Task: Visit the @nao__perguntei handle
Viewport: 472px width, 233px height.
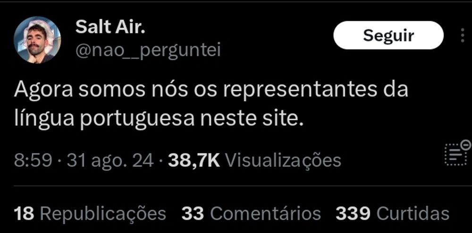Action: coord(148,51)
